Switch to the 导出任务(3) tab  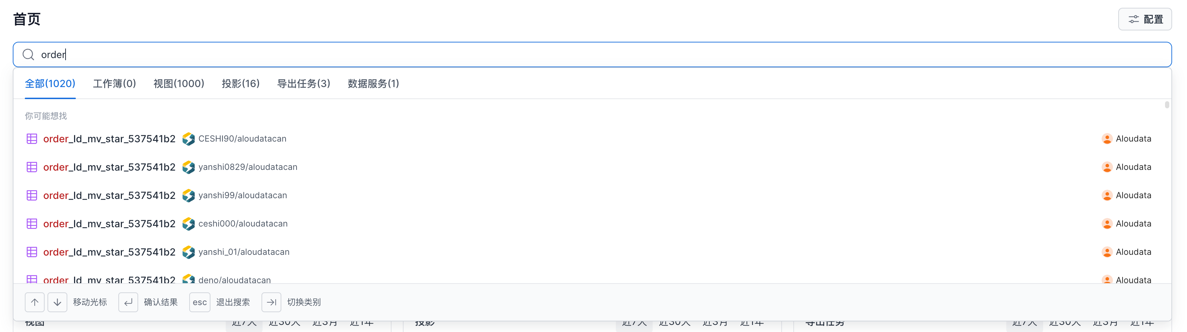(x=303, y=84)
